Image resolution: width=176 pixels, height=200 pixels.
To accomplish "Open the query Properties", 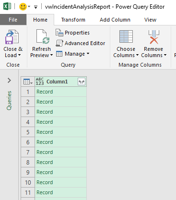I will pos(72,33).
